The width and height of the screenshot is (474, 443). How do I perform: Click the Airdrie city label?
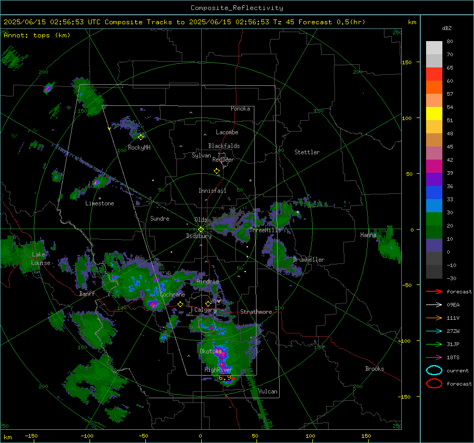(x=208, y=281)
